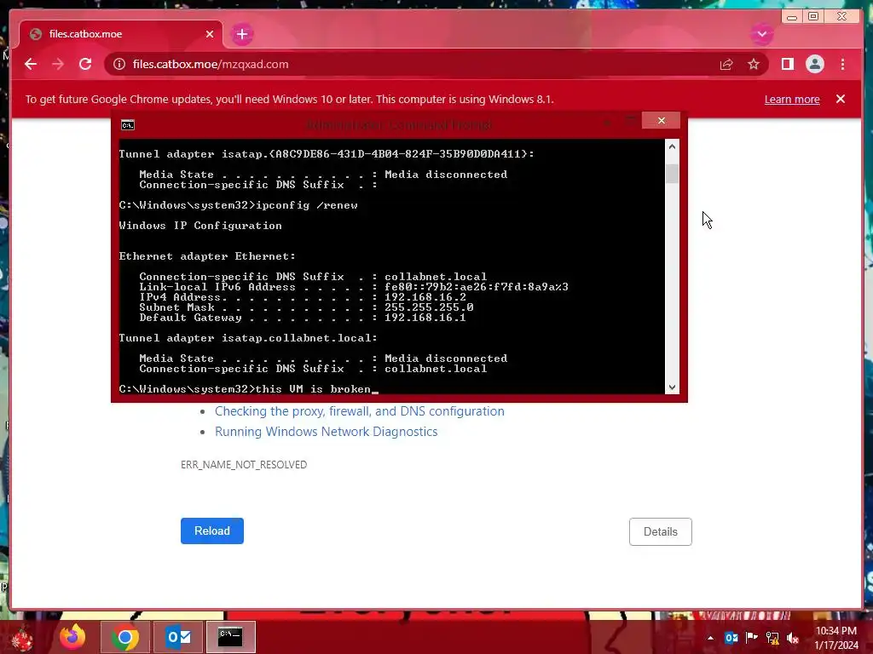Open network status tray icon
Screen dimensions: 873x654
(x=772, y=638)
